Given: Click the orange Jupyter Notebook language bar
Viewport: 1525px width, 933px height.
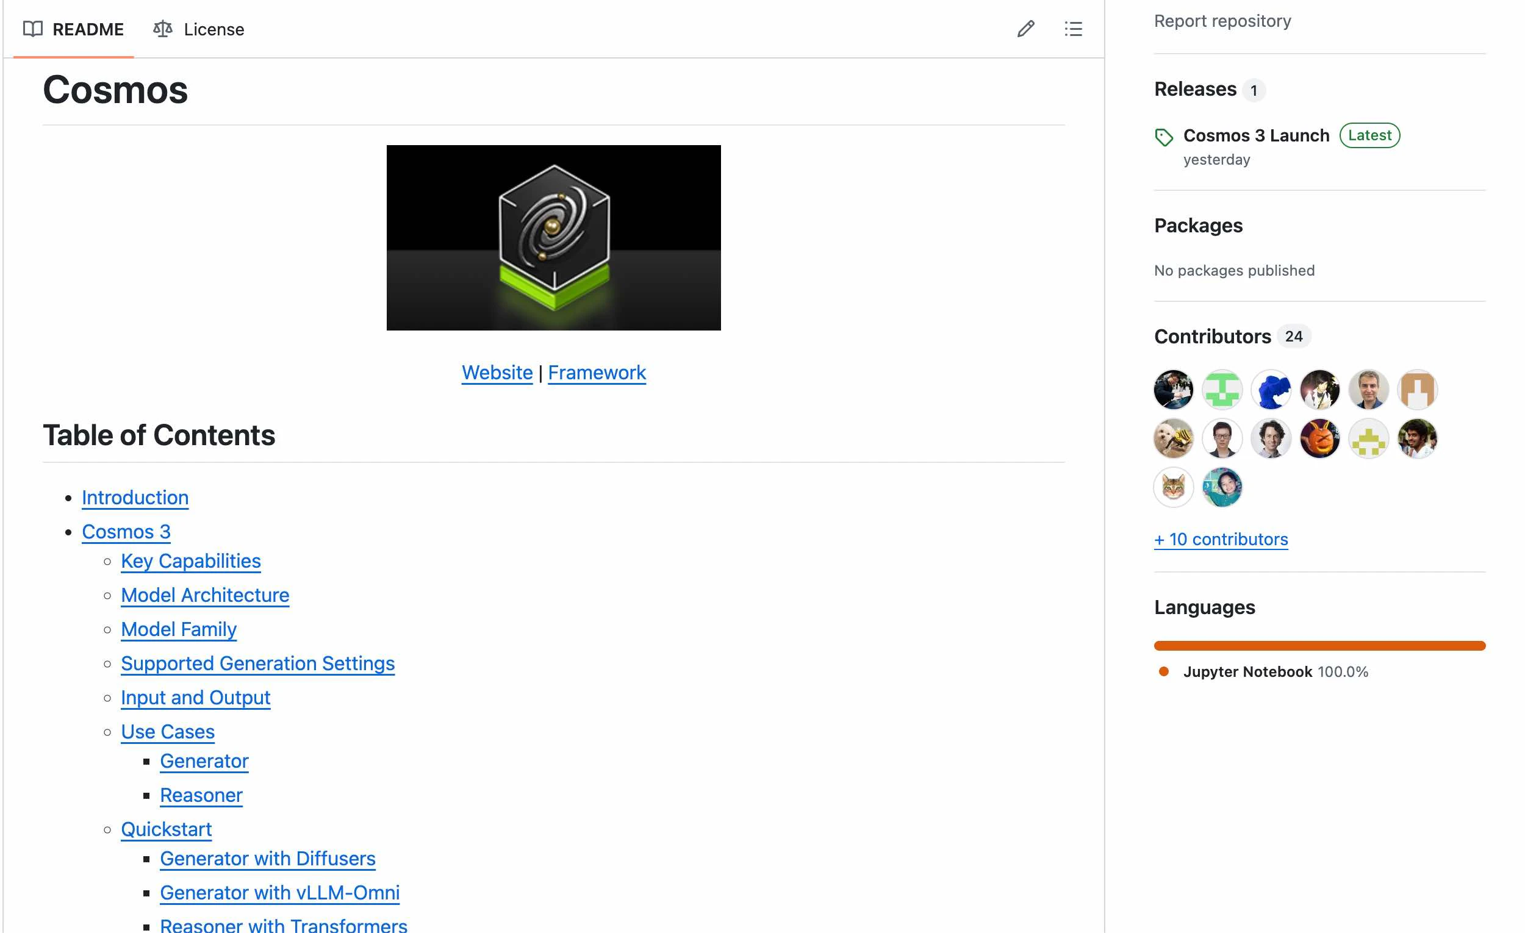Looking at the screenshot, I should pos(1319,646).
